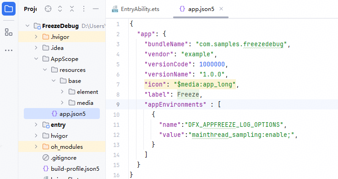
Task: Expand the element folder
Action: [x=62, y=92]
